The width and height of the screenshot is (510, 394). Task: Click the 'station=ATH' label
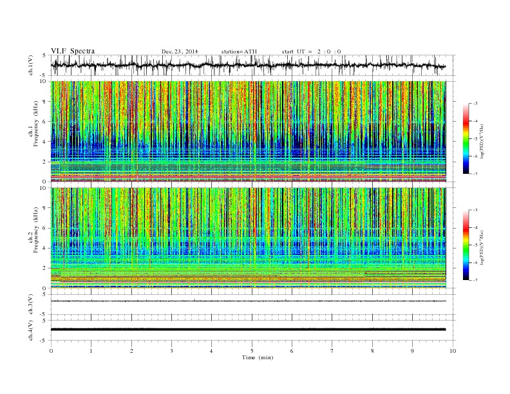239,52
